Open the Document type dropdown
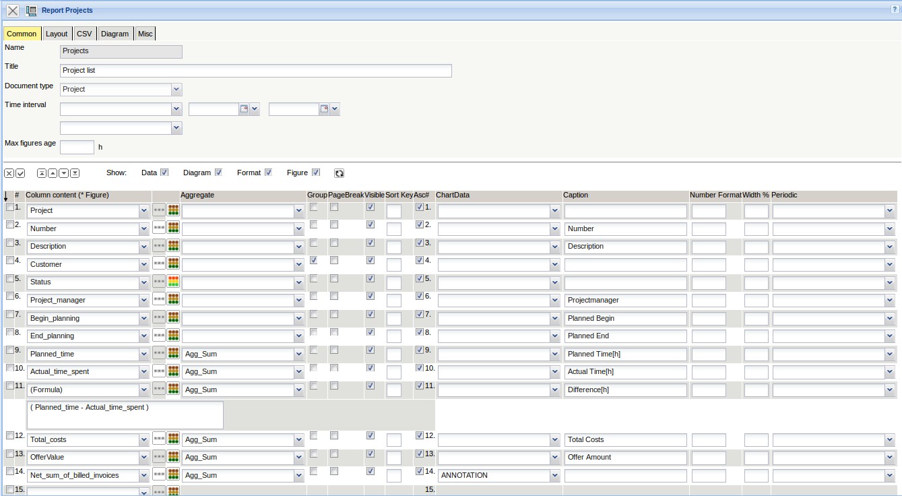This screenshot has width=902, height=496. tap(176, 90)
